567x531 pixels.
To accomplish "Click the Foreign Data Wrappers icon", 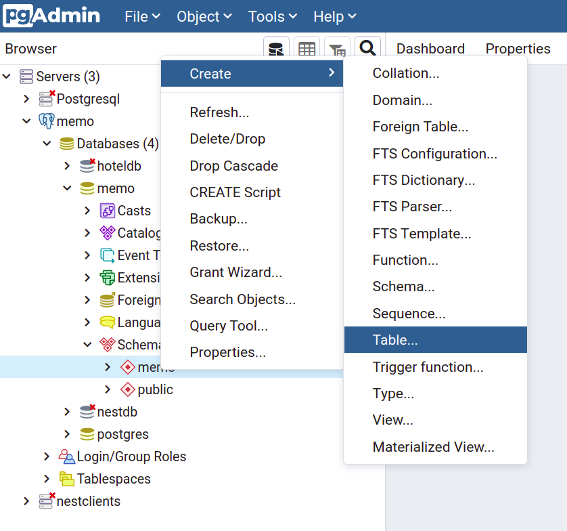I will click(x=108, y=300).
